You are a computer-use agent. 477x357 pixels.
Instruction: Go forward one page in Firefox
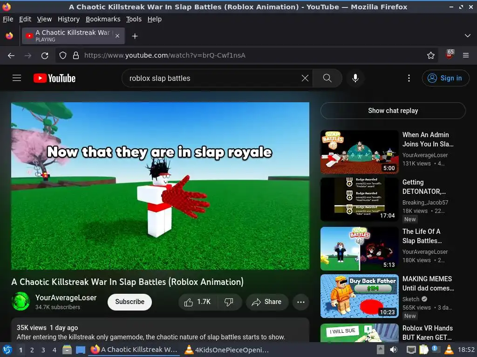(28, 55)
